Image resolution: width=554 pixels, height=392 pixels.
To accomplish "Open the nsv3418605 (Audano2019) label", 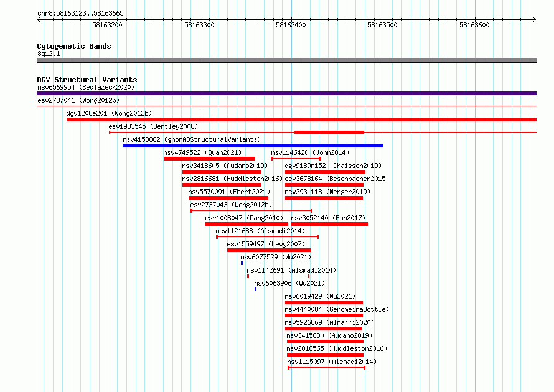I will click(x=225, y=166).
